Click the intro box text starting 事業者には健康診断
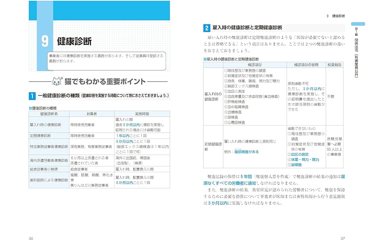The height and width of the screenshot is (241, 391). (106, 58)
